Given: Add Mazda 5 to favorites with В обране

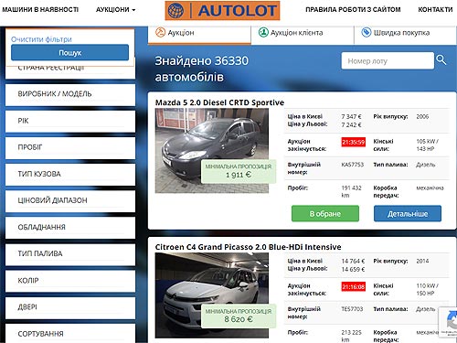Looking at the screenshot, I should 325,213.
